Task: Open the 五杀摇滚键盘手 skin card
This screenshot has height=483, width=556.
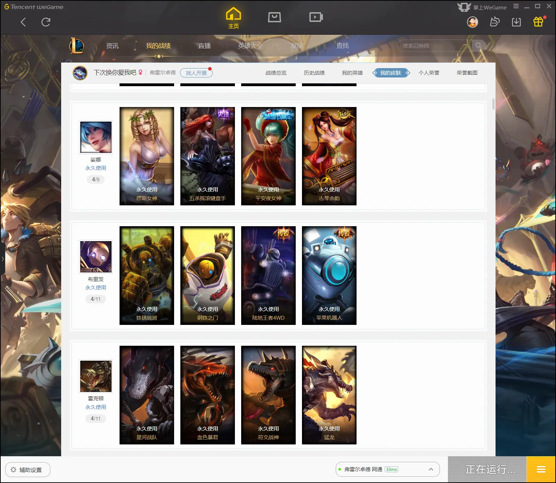Action: [207, 156]
